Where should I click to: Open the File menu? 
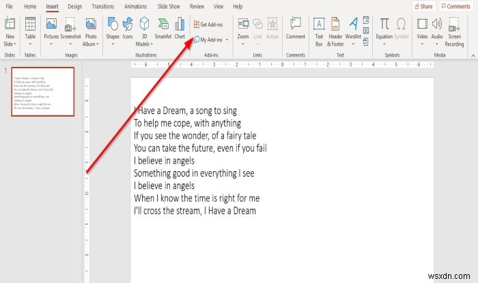[x=10, y=6]
